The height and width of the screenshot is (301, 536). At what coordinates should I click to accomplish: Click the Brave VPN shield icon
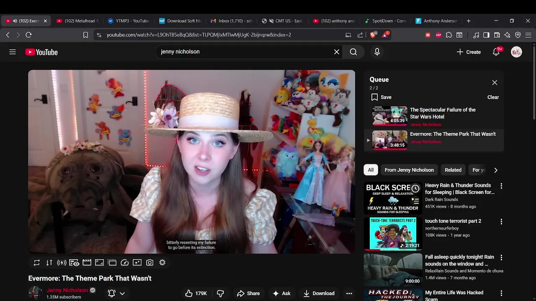tap(518, 35)
